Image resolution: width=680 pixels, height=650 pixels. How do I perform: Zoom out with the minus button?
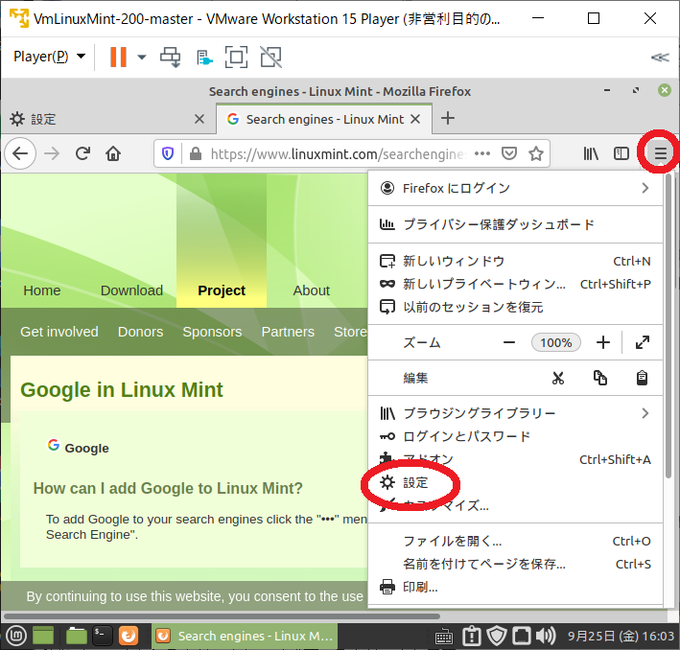[509, 342]
